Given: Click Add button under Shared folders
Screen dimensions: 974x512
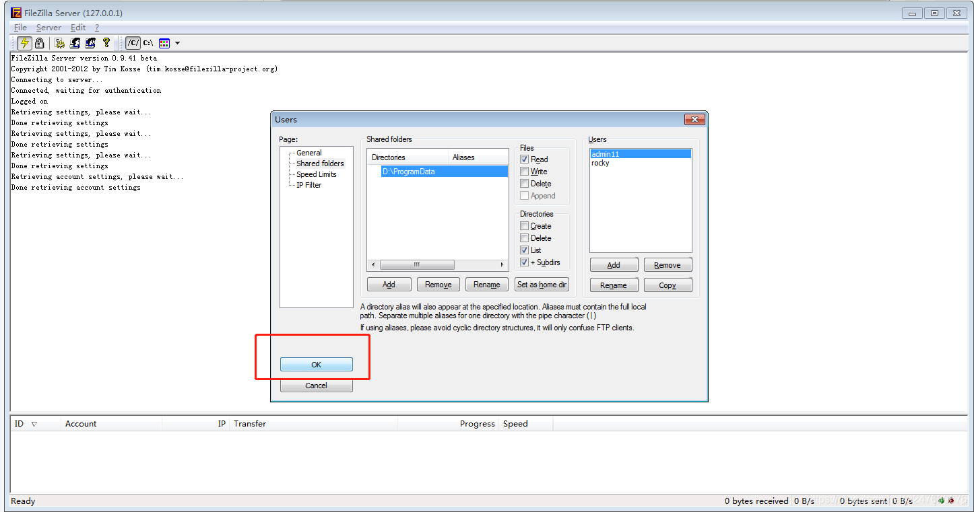Looking at the screenshot, I should pyautogui.click(x=389, y=285).
